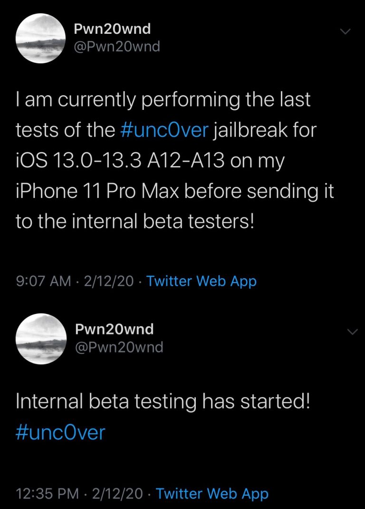The height and width of the screenshot is (509, 365).
Task: Open the options chevron on the second tweet
Action: point(351,332)
